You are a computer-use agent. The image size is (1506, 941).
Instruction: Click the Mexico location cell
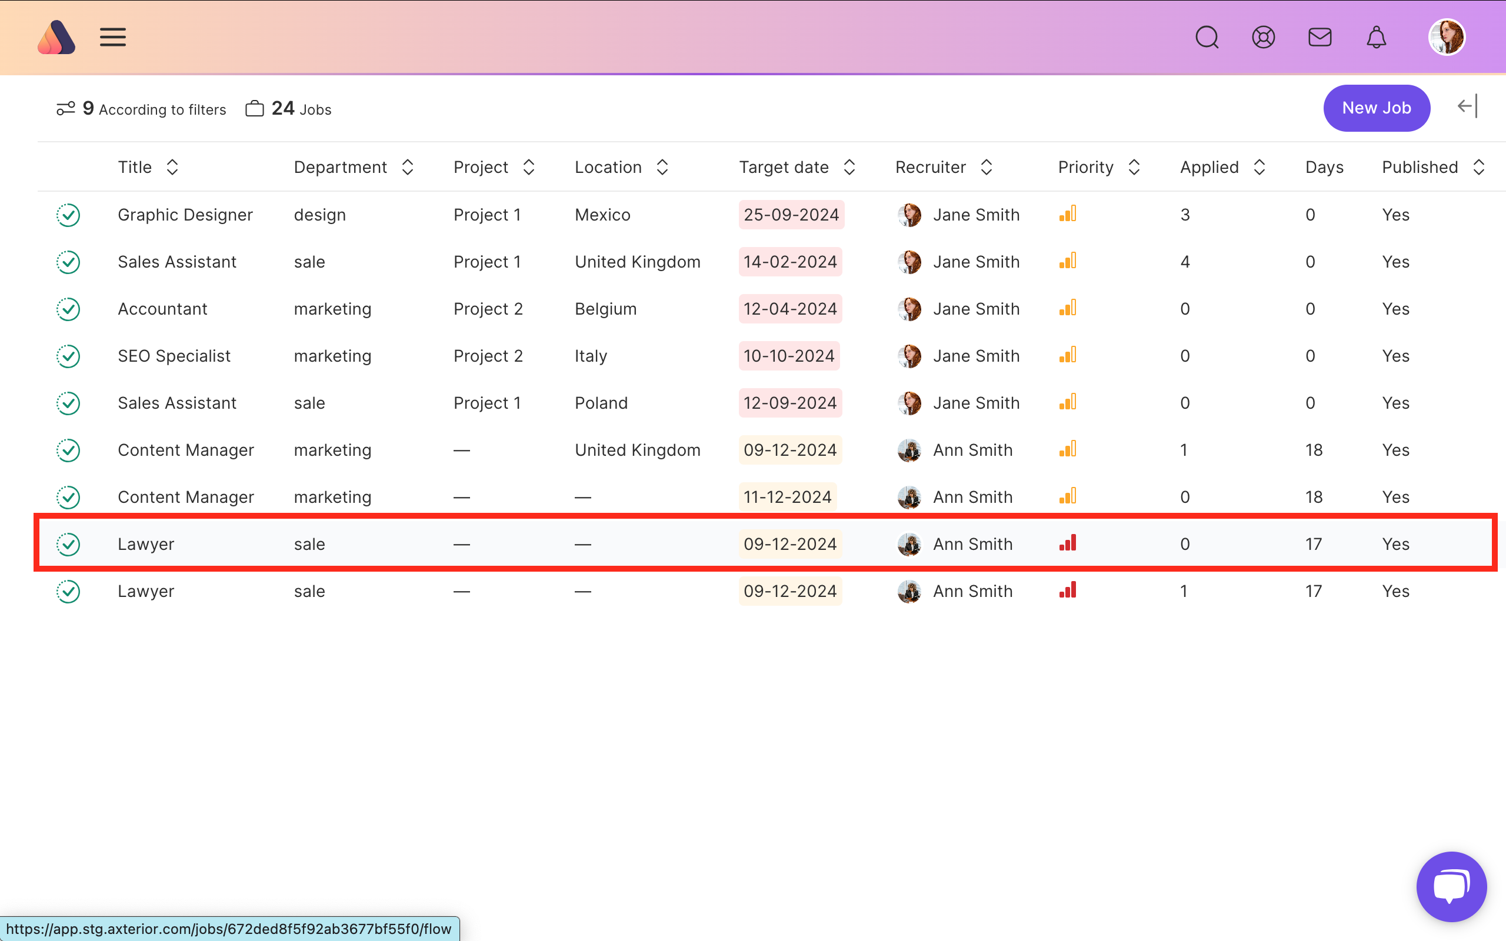pos(602,215)
